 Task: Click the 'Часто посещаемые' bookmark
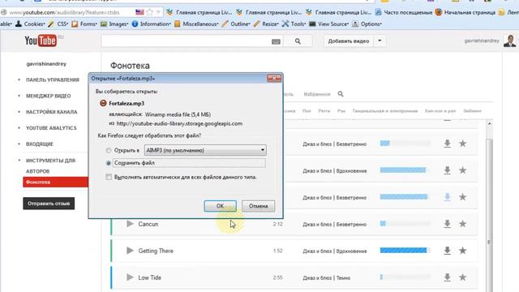coord(404,12)
